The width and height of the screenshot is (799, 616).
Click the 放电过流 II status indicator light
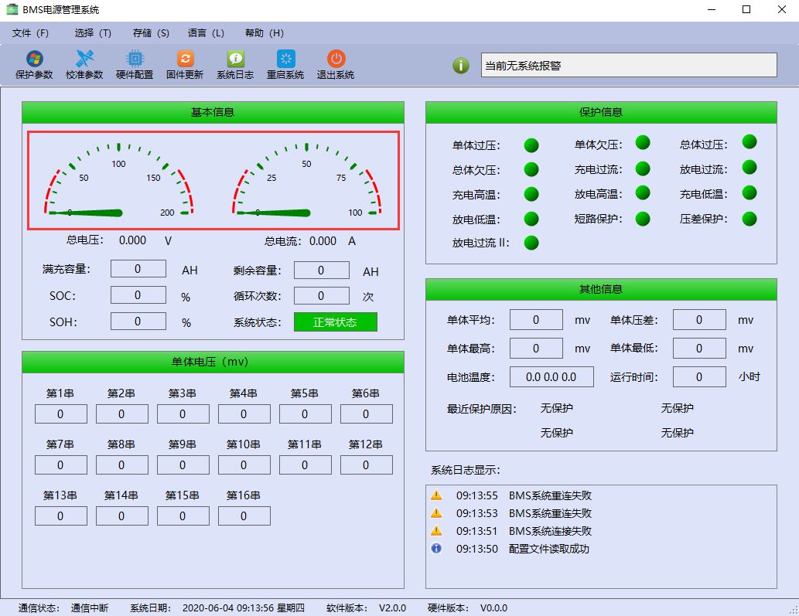pos(531,243)
